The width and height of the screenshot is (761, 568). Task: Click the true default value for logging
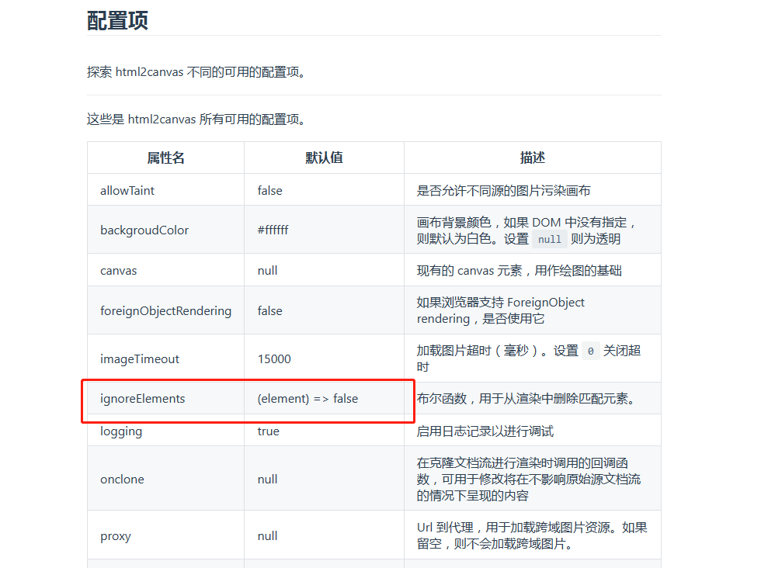pos(269,431)
